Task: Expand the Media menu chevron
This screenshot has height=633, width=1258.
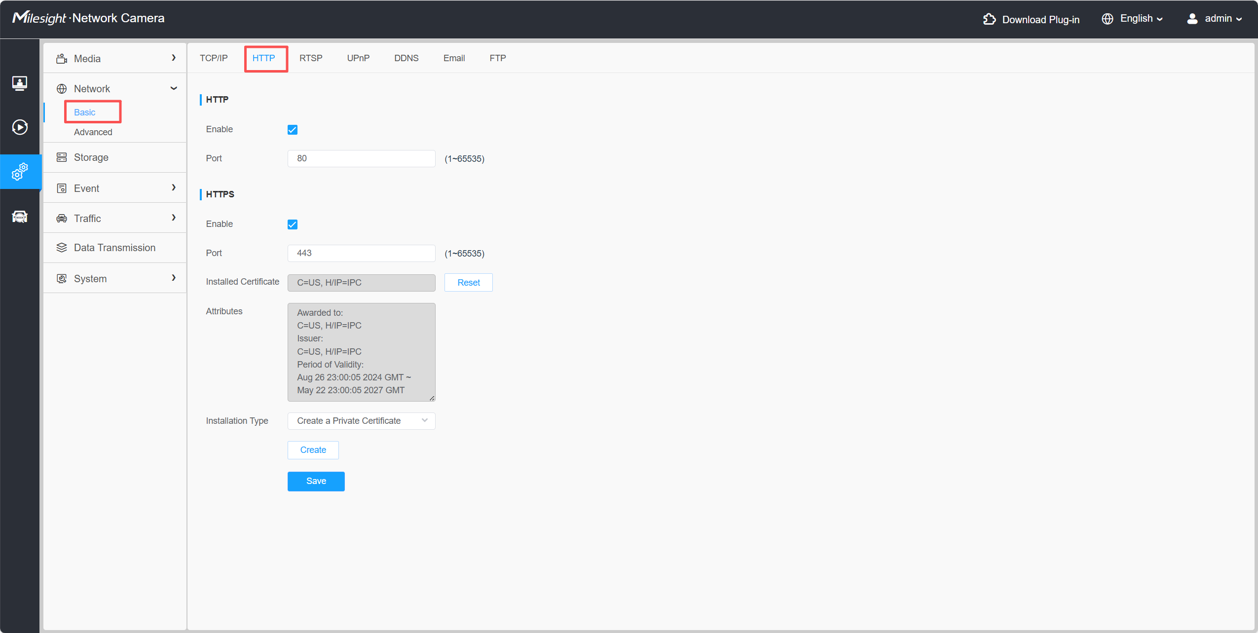Action: click(174, 58)
